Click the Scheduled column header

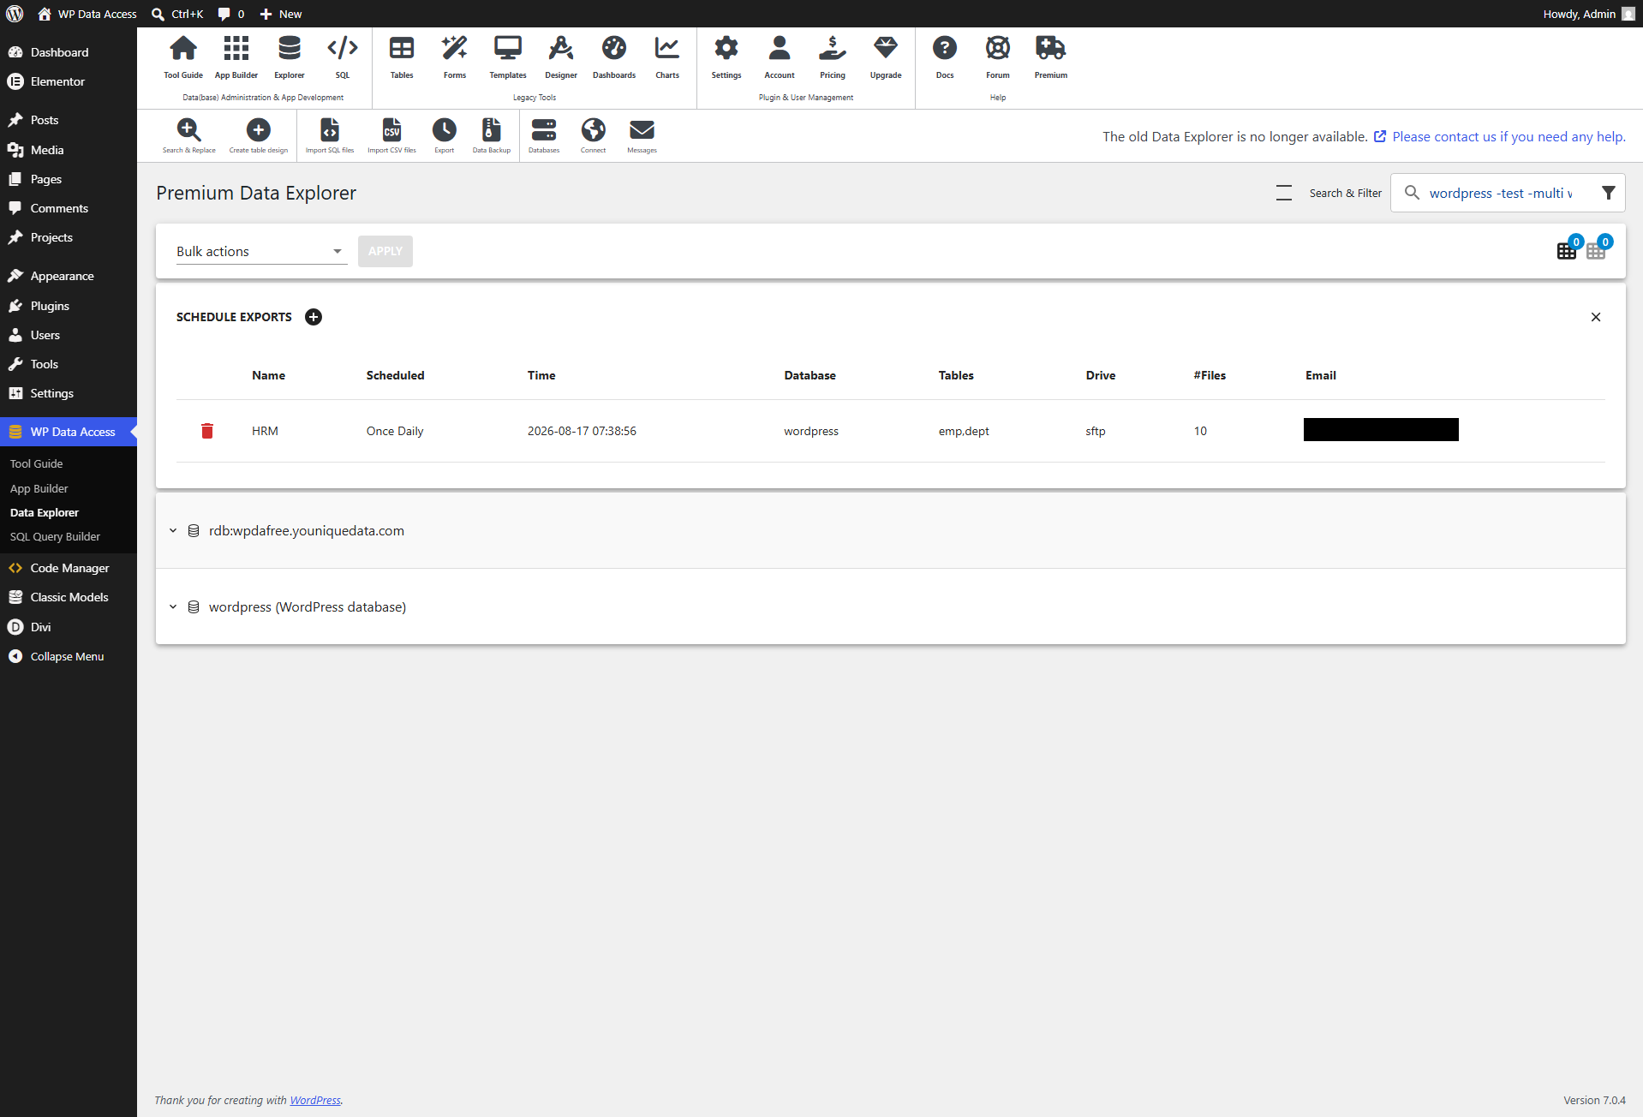point(395,375)
